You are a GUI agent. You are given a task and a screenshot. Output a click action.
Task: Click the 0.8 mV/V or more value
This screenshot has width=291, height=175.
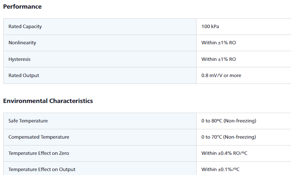click(221, 75)
